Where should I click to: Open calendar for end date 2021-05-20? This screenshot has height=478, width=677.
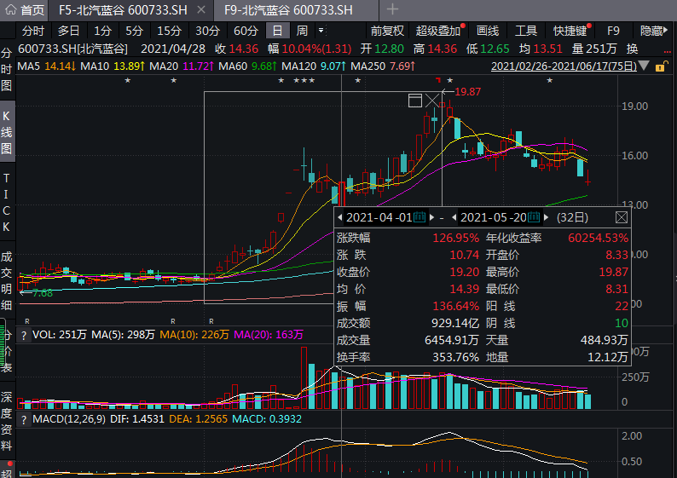click(534, 217)
